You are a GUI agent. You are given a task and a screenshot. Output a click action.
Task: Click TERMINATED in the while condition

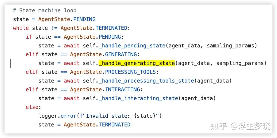tap(111, 28)
